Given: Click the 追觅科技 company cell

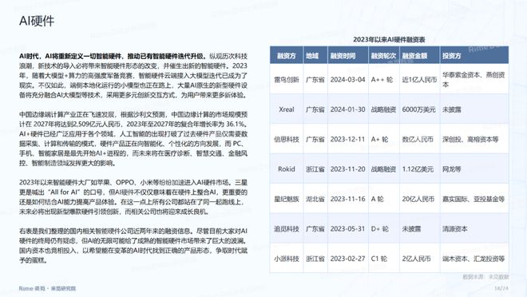Looking at the screenshot, I should tap(287, 229).
